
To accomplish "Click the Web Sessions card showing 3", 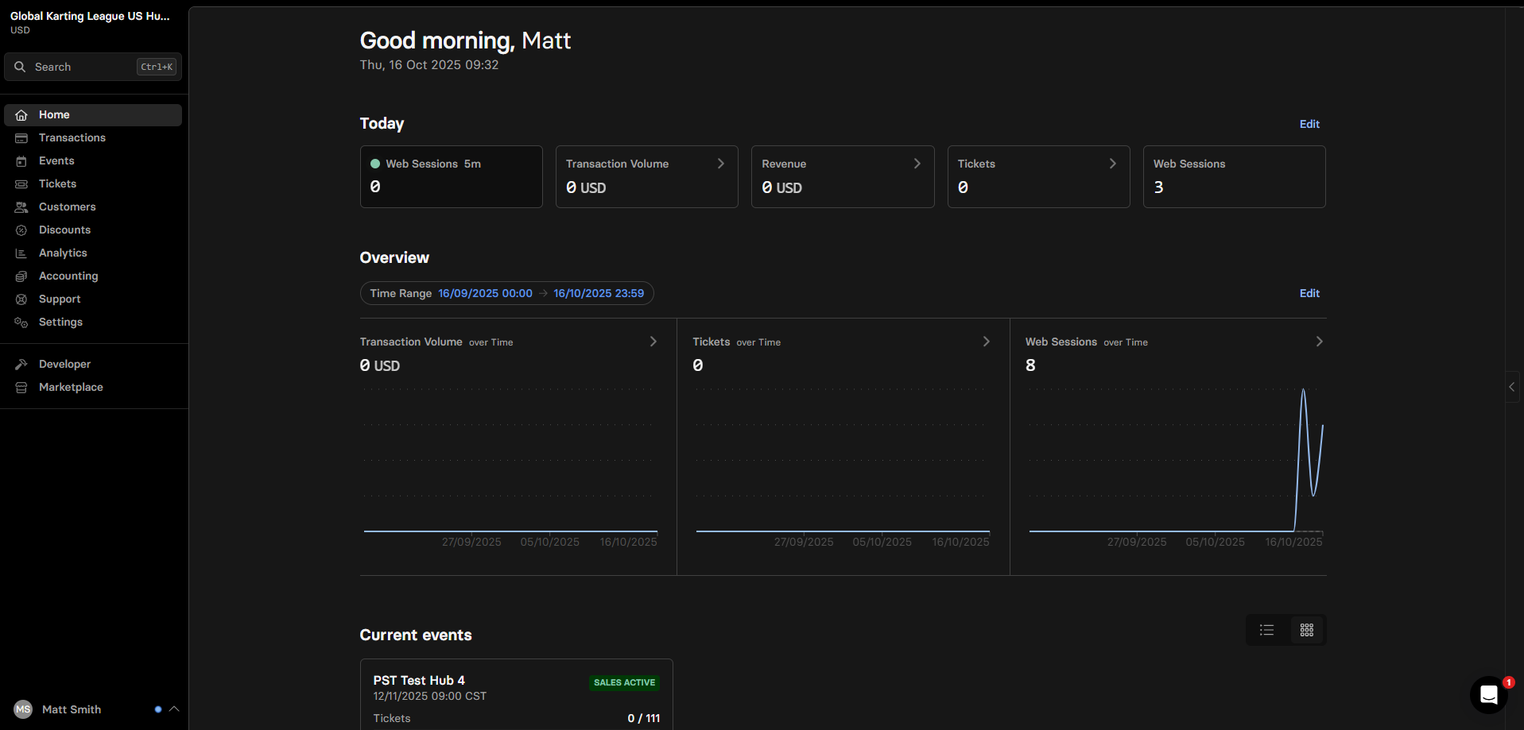I will click(1234, 176).
